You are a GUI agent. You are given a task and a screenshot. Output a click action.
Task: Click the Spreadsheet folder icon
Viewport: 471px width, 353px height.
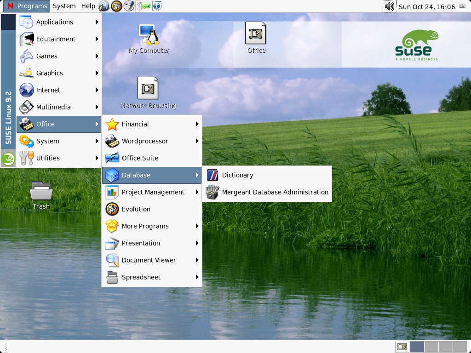pos(112,277)
